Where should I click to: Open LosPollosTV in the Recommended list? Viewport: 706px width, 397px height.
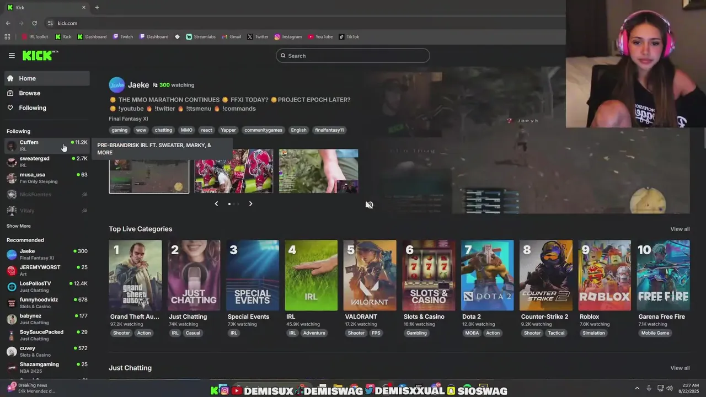point(47,287)
